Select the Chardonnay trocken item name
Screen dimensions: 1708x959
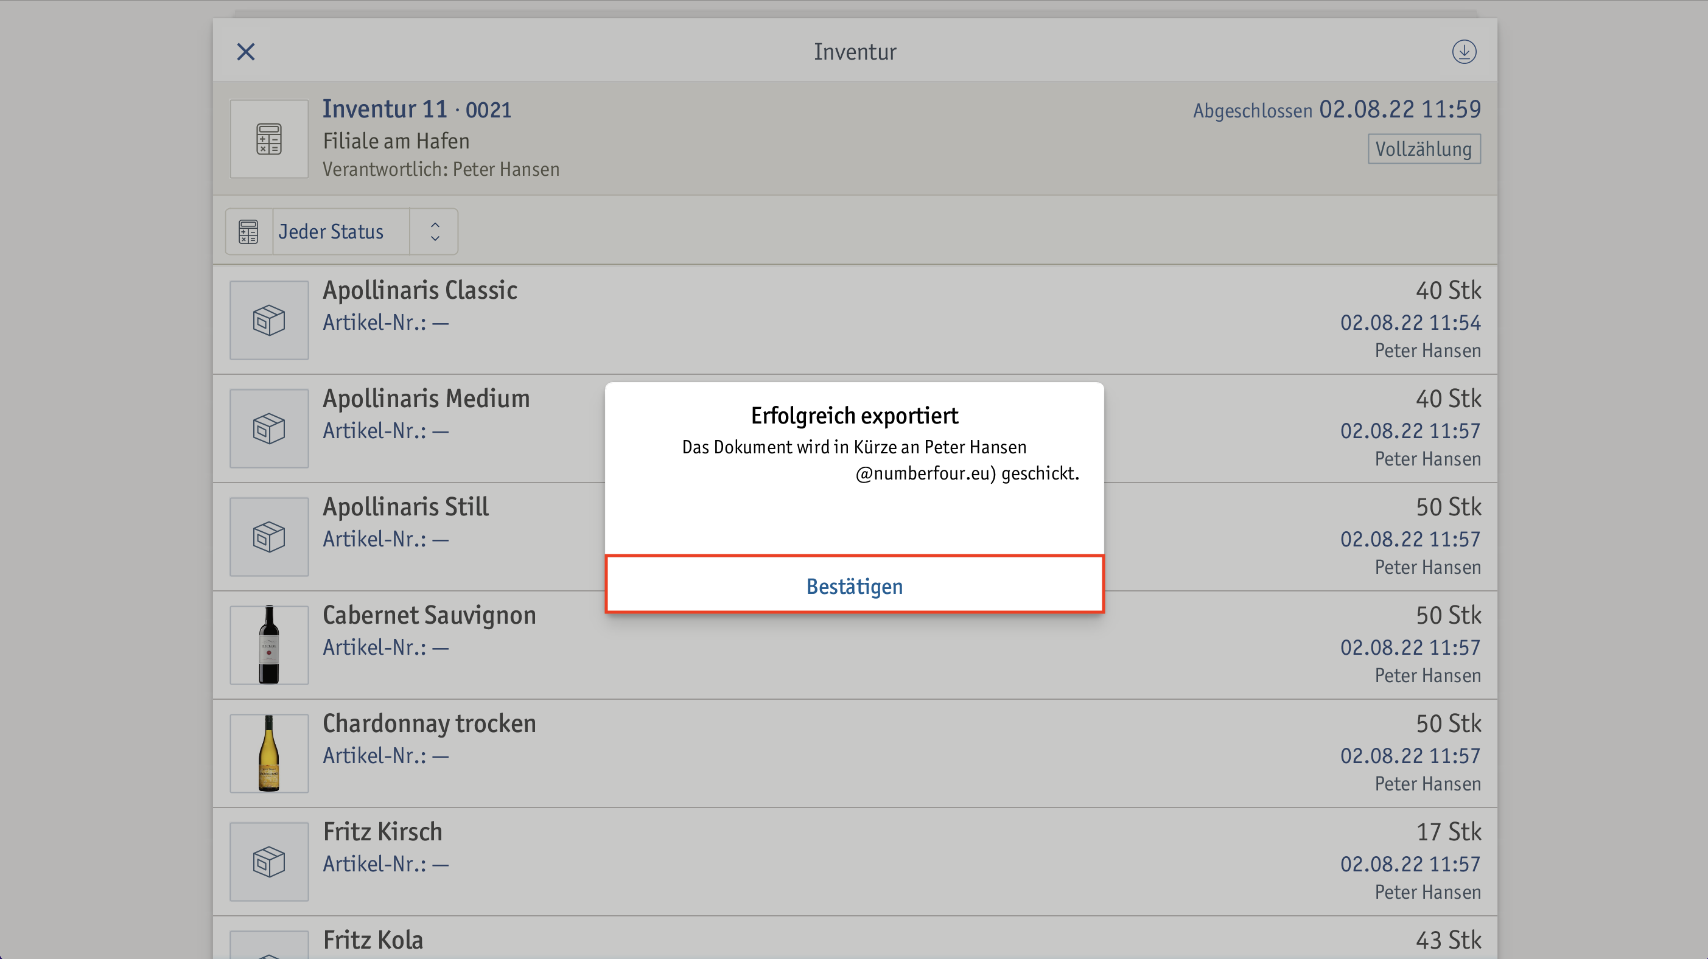(x=429, y=723)
